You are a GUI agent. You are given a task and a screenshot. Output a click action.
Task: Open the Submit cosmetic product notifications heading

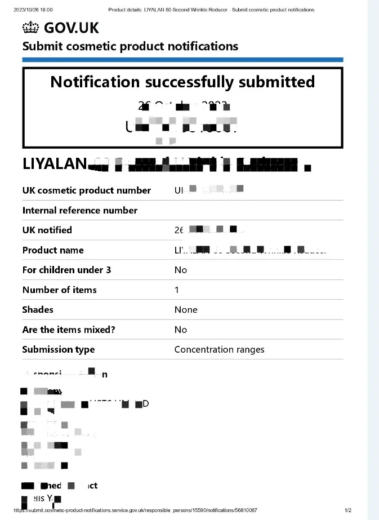(130, 46)
